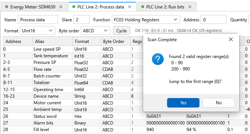Image resolution: width=250 pixels, height=134 pixels.
Task: Click the Regs column header
Action: [x=137, y=41]
